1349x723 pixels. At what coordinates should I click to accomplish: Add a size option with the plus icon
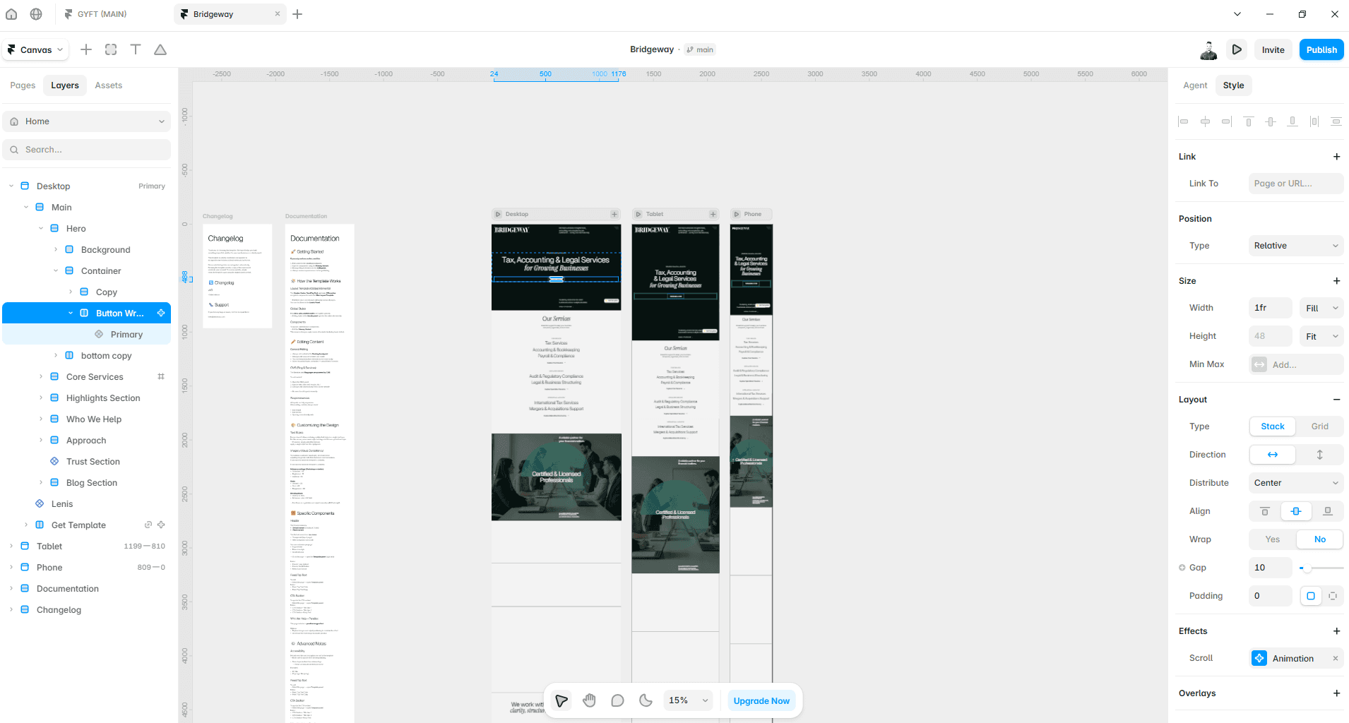tap(1336, 281)
